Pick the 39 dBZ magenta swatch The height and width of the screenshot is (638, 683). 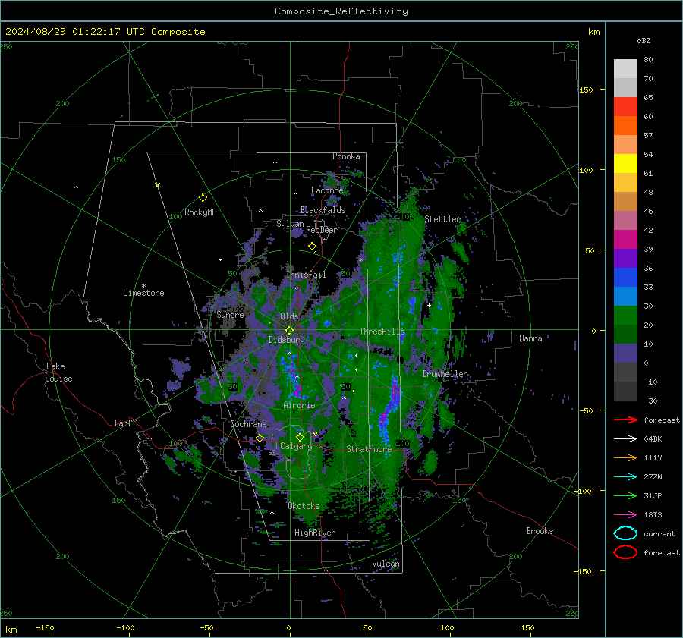625,240
